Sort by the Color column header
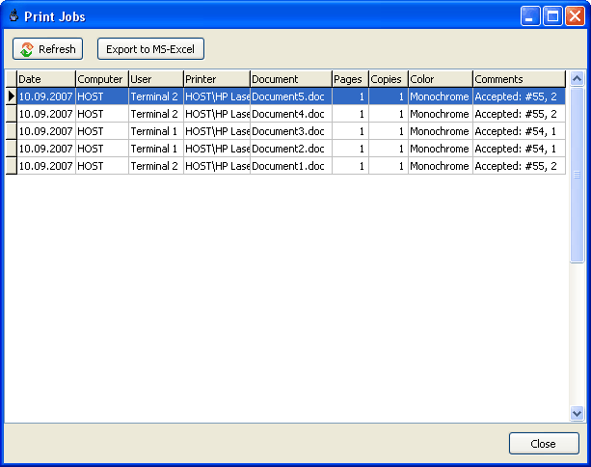Viewport: 591px width, 467px height. tap(440, 79)
